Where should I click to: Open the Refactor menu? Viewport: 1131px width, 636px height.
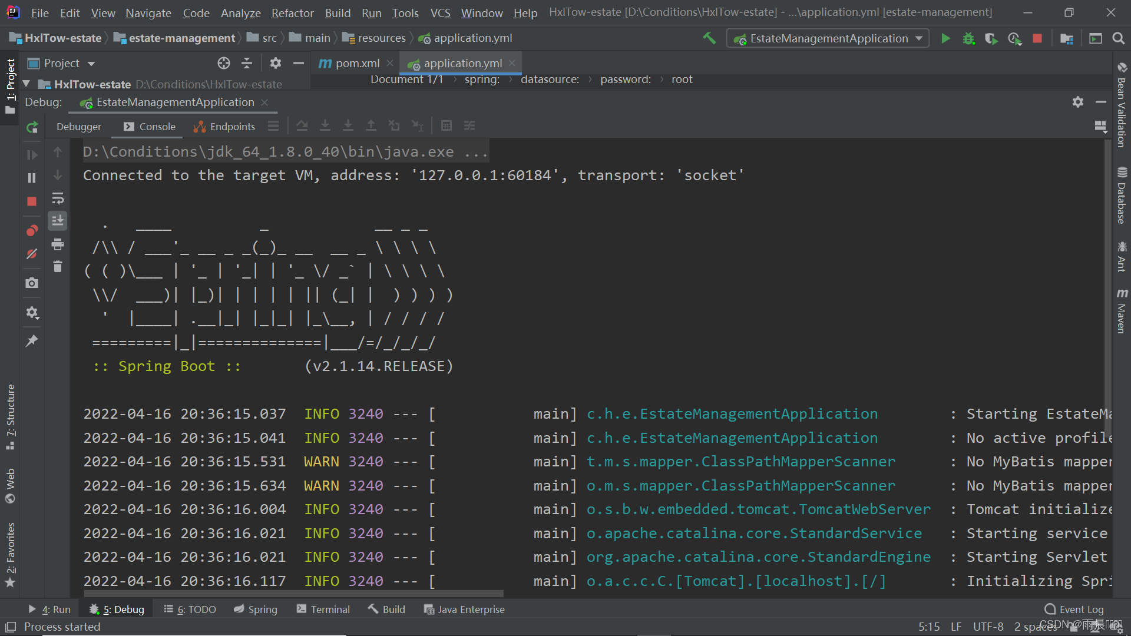292,12
